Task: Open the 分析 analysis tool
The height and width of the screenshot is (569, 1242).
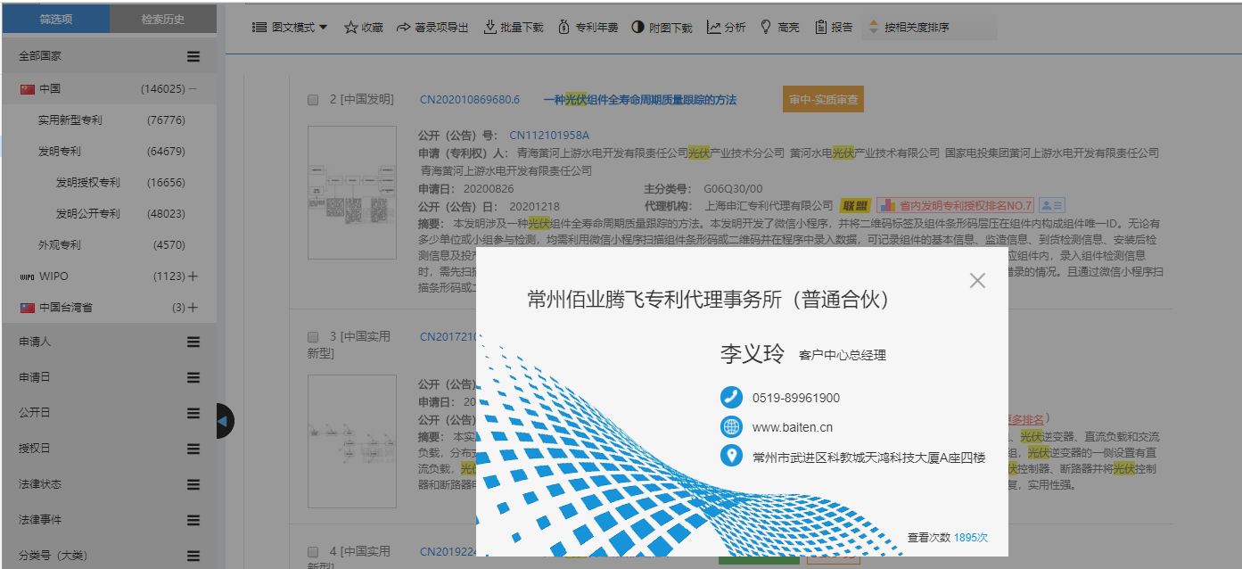Action: pos(727,28)
